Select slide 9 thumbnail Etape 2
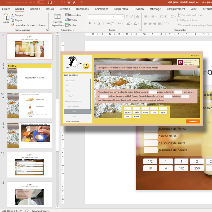212x212 pixels. (29, 76)
